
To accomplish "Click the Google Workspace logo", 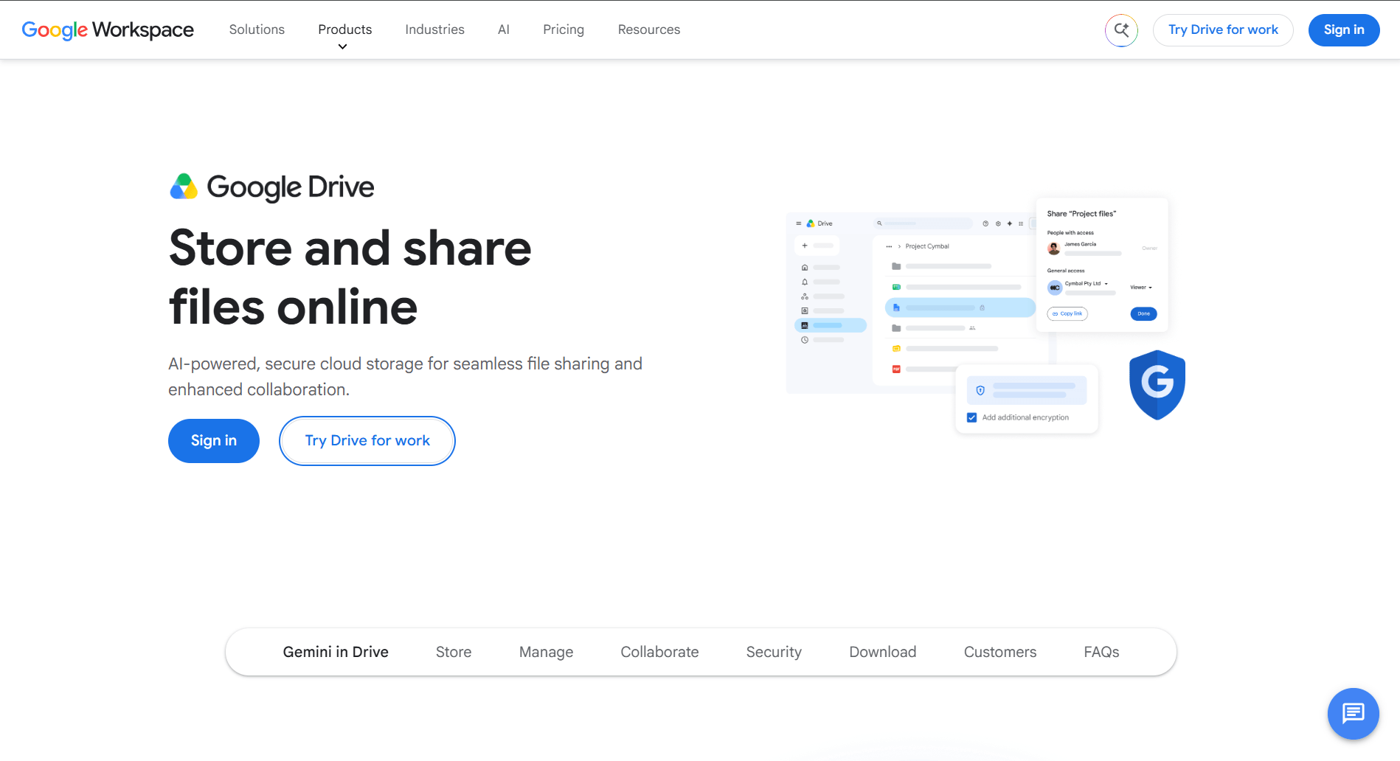I will pos(108,29).
